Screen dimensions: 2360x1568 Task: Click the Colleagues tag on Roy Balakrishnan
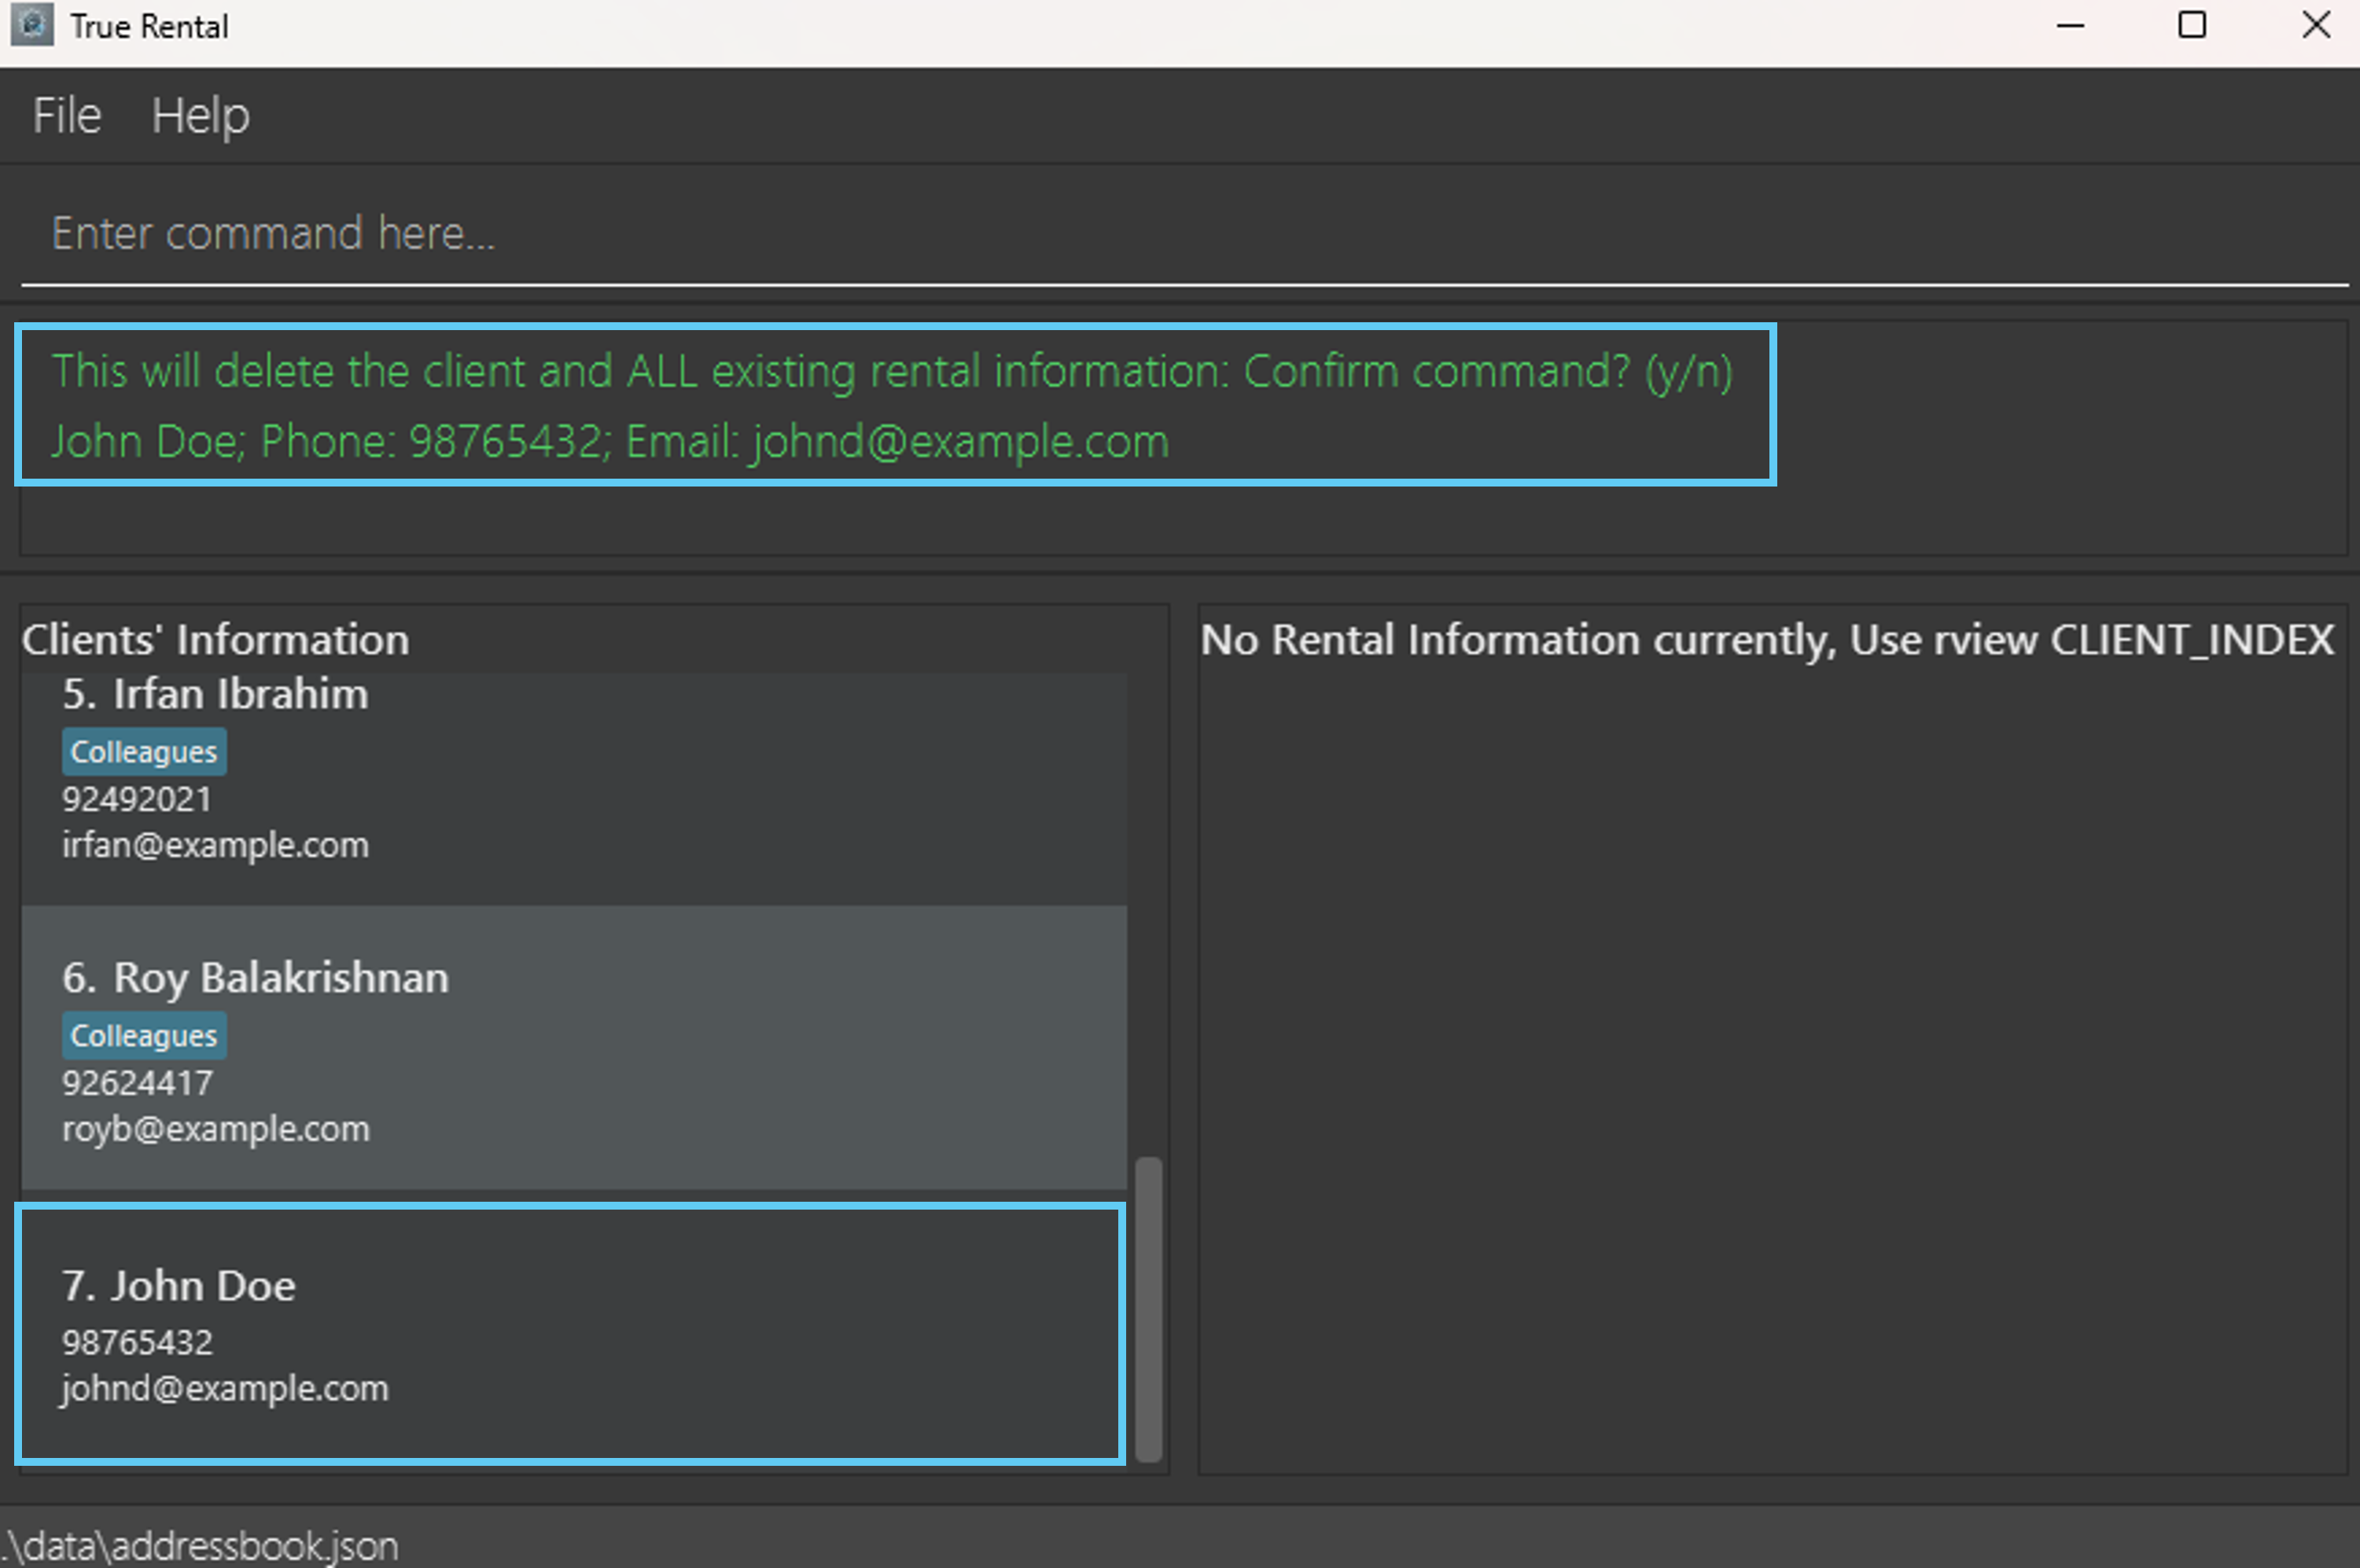tap(144, 1036)
